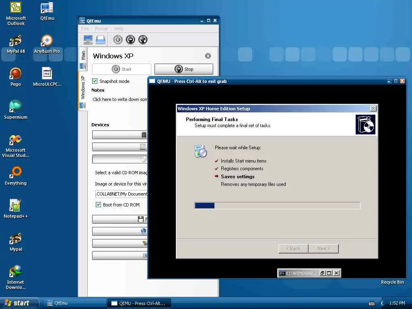
Task: Click the Registers components text
Action: (x=242, y=169)
